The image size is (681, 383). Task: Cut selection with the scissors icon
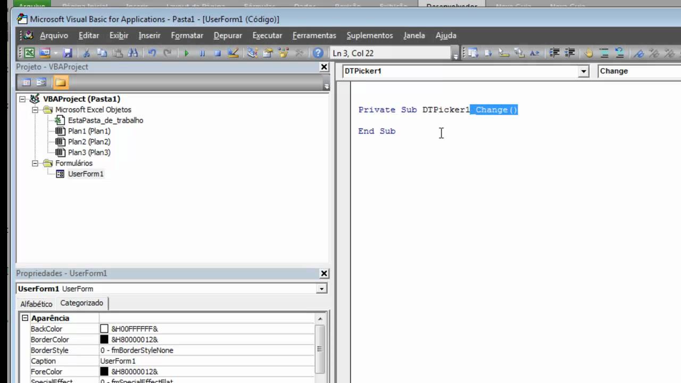coord(86,53)
